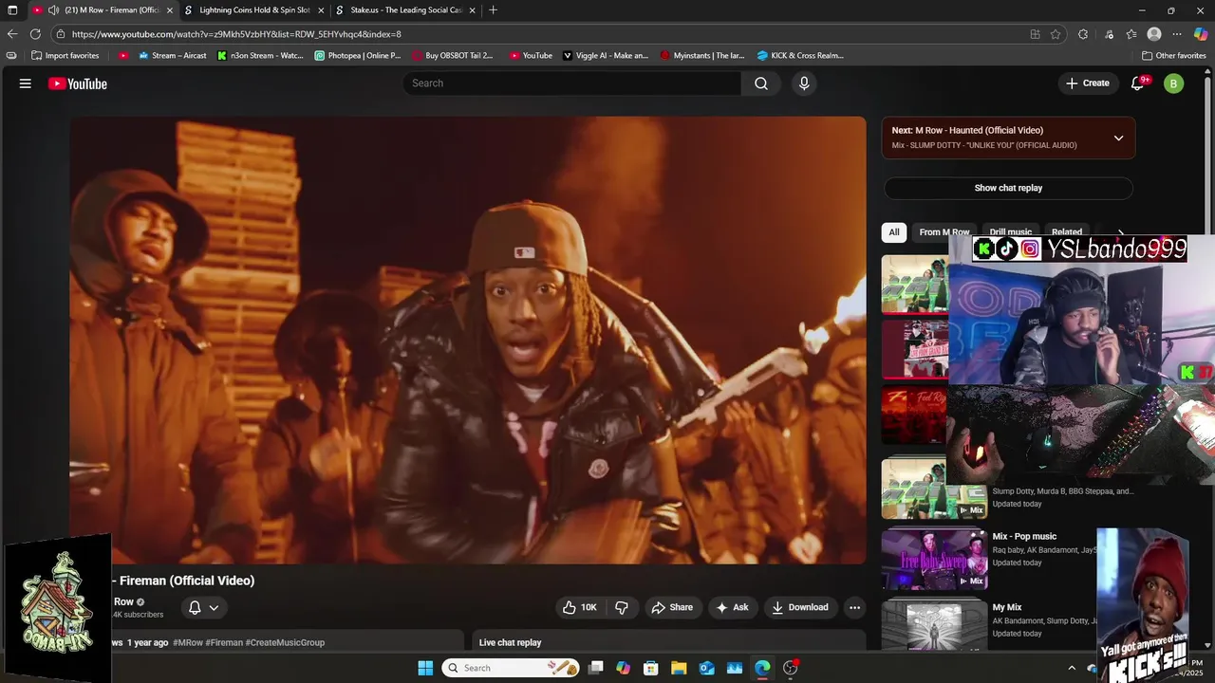Open Edge Settings and more menu

[x=1177, y=34]
